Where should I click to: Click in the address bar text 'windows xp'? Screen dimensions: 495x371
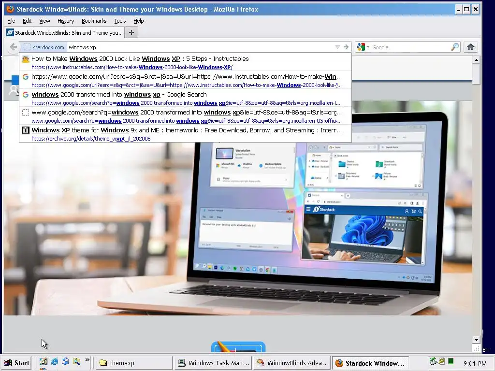82,47
